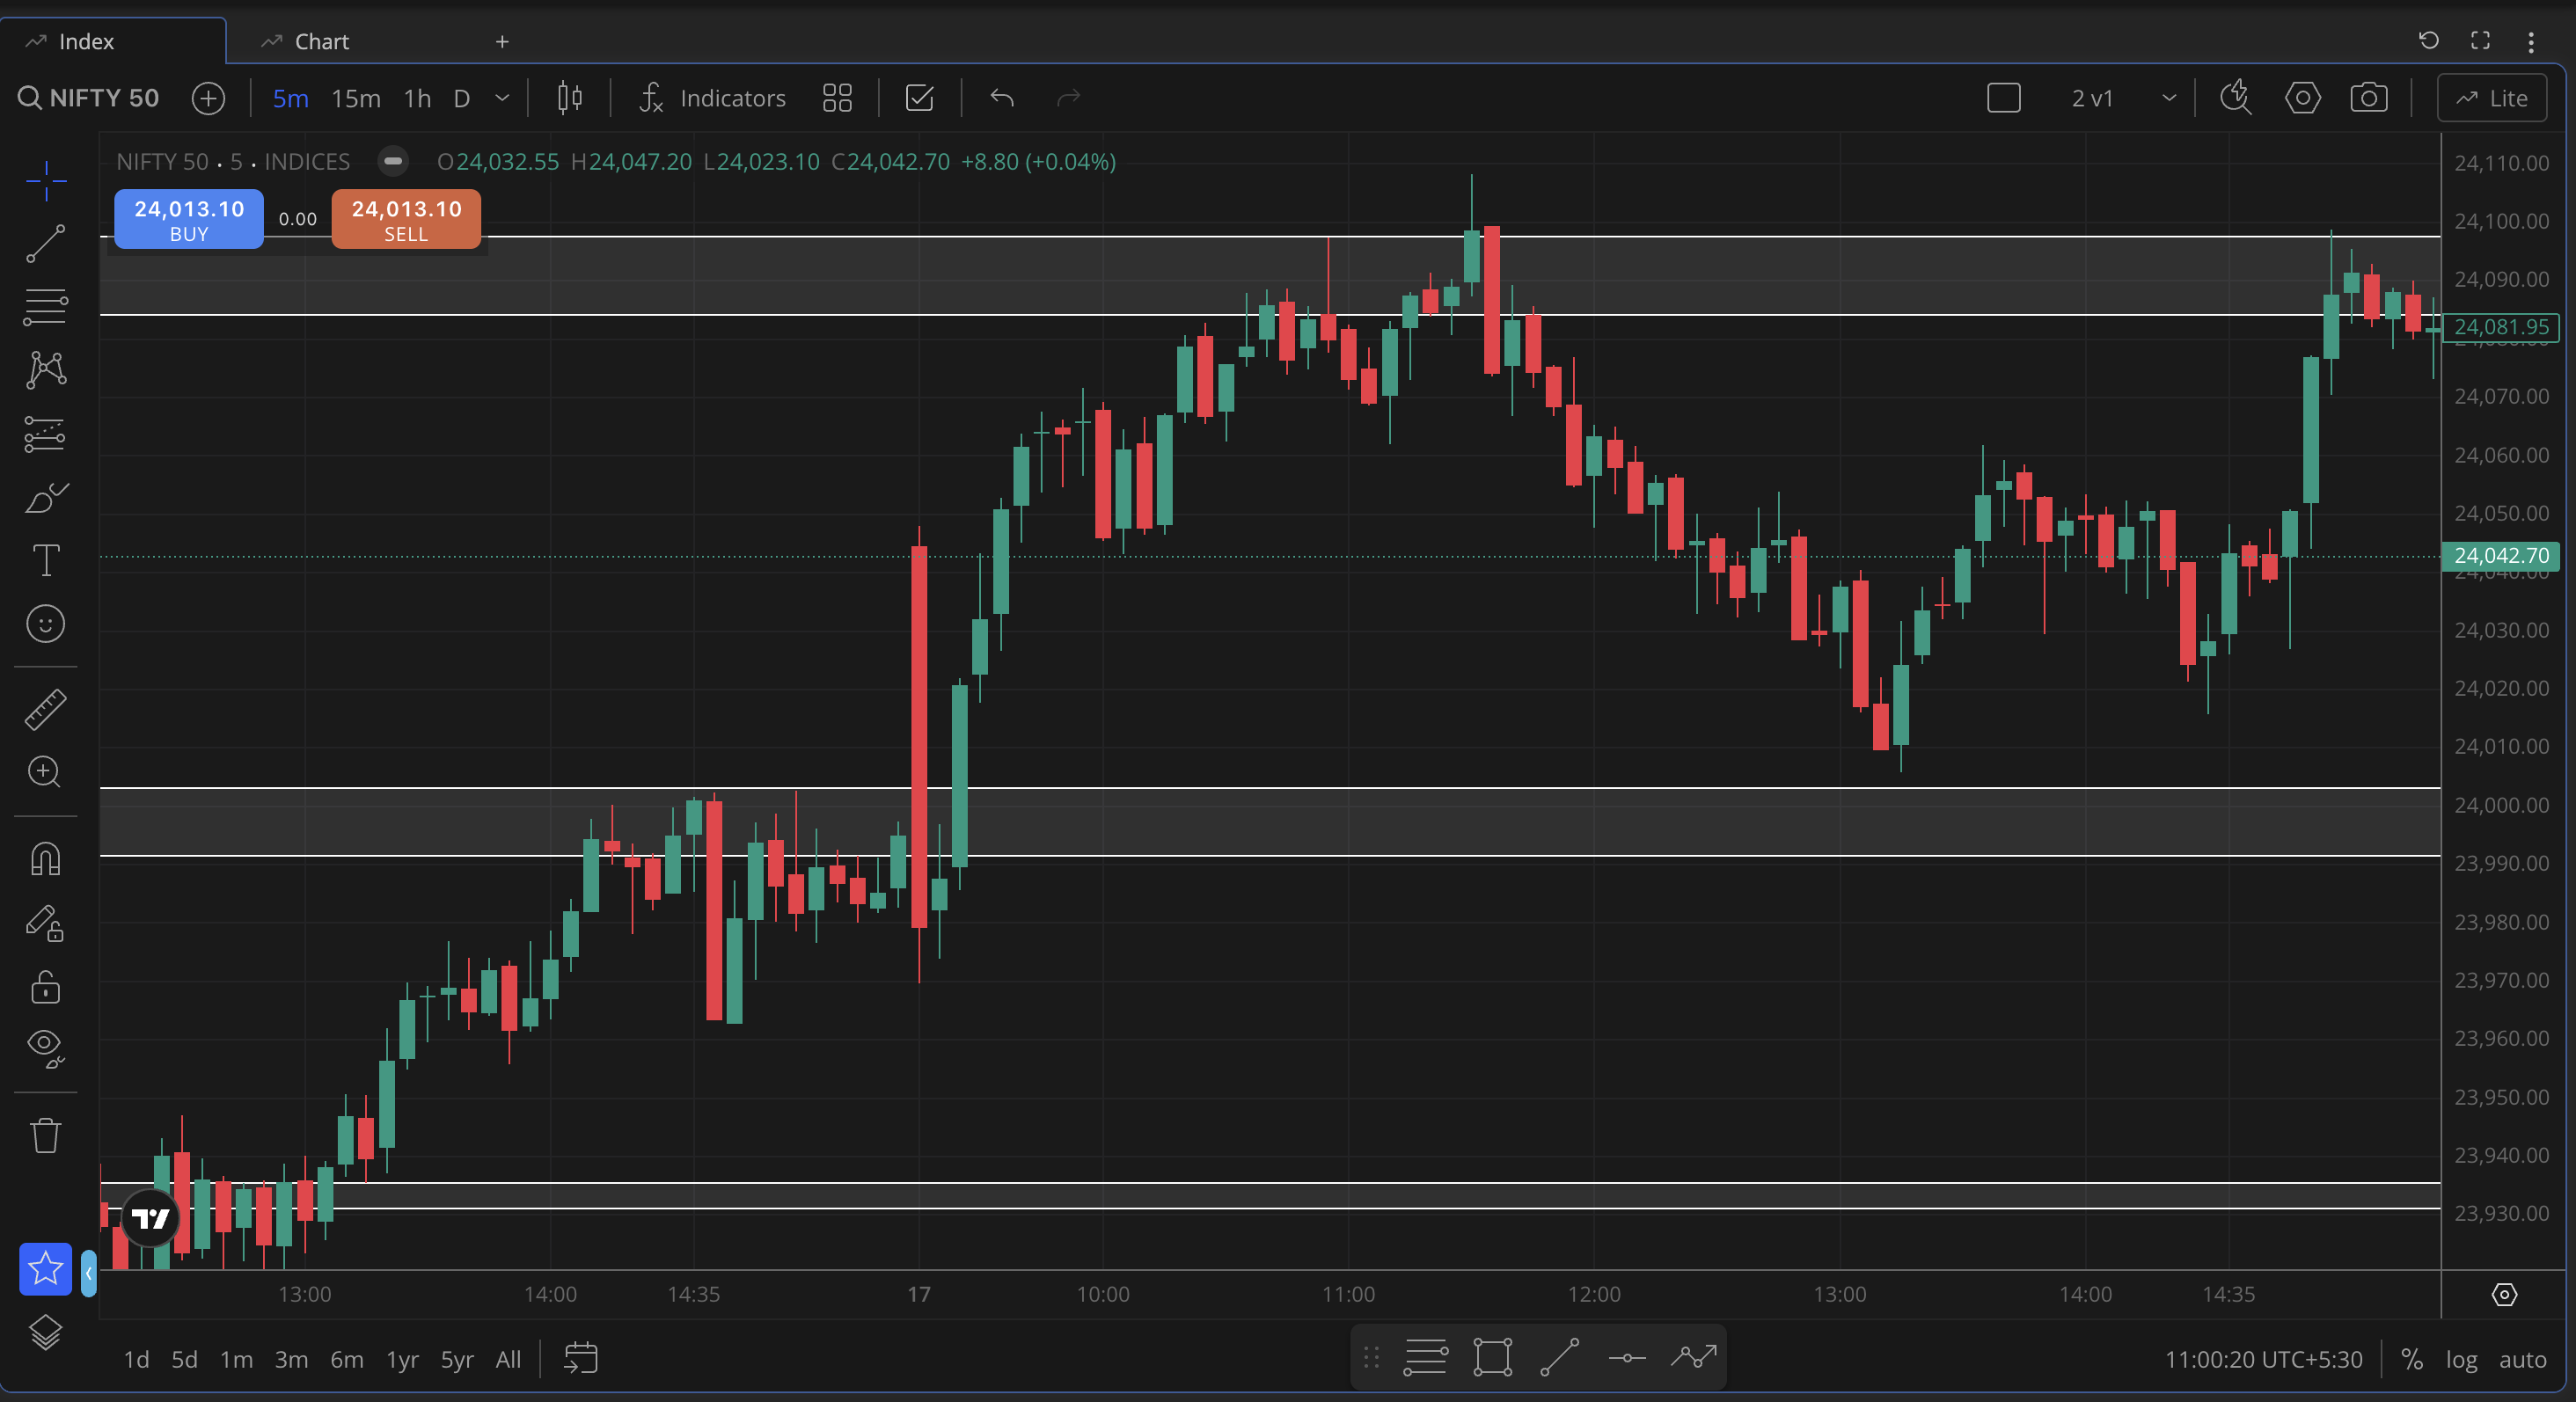Open chart settings hexagon icon
Screen dimensions: 2576x1402
point(2303,98)
